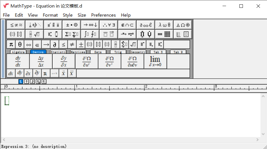Insert the element-of symbol
267x149 pixels.
coord(37,45)
